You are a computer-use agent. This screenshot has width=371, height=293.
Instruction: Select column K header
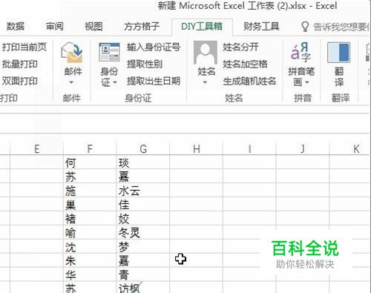pos(350,149)
